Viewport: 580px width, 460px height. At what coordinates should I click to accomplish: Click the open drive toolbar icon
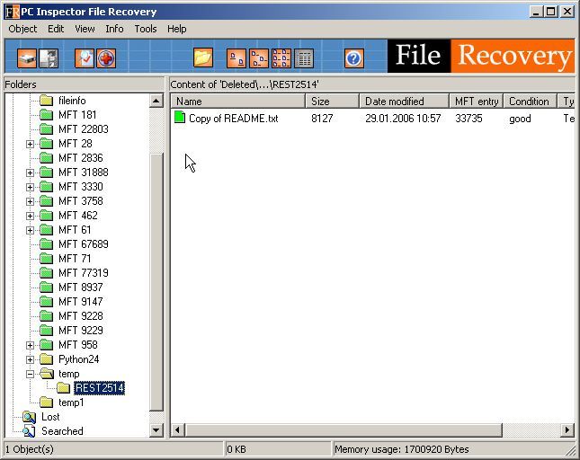(27, 58)
